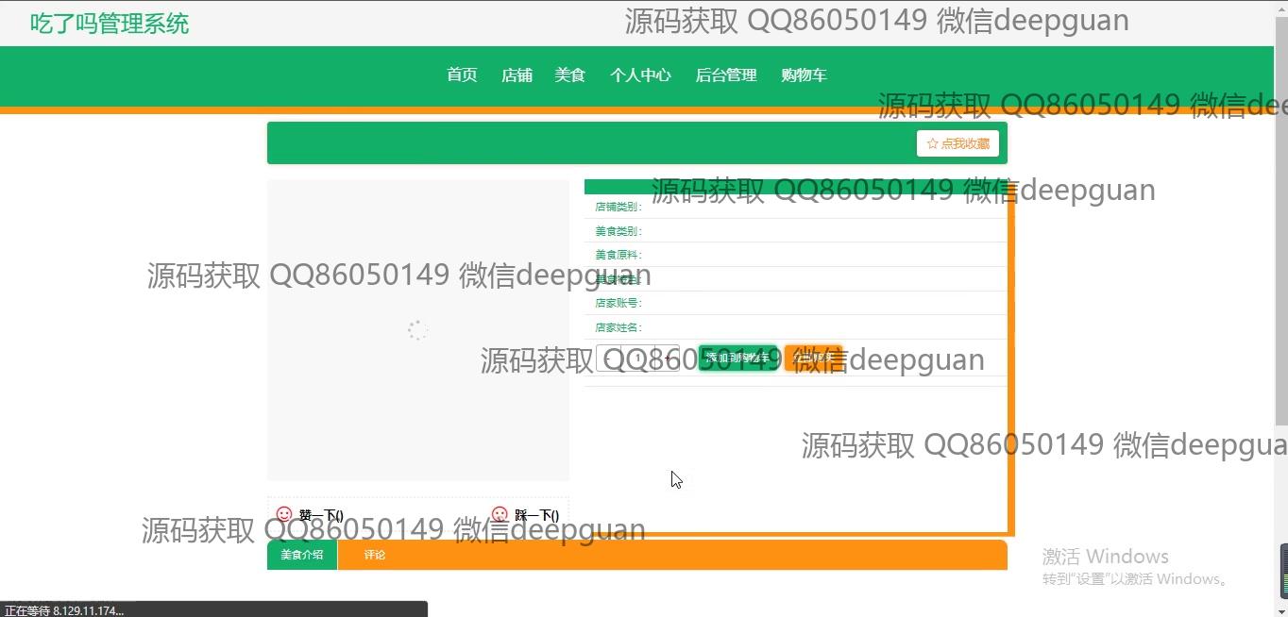1288x617 pixels.
Task: Click the smiley icon beside 赞一下
Action: (x=284, y=515)
